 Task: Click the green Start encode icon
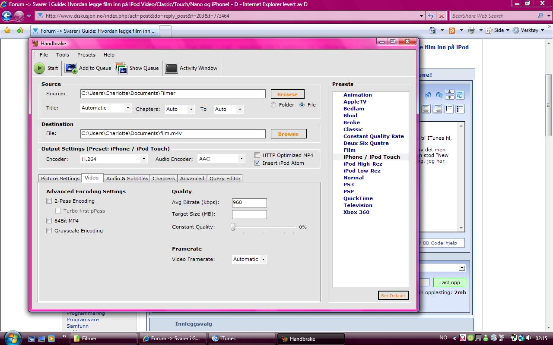point(39,68)
